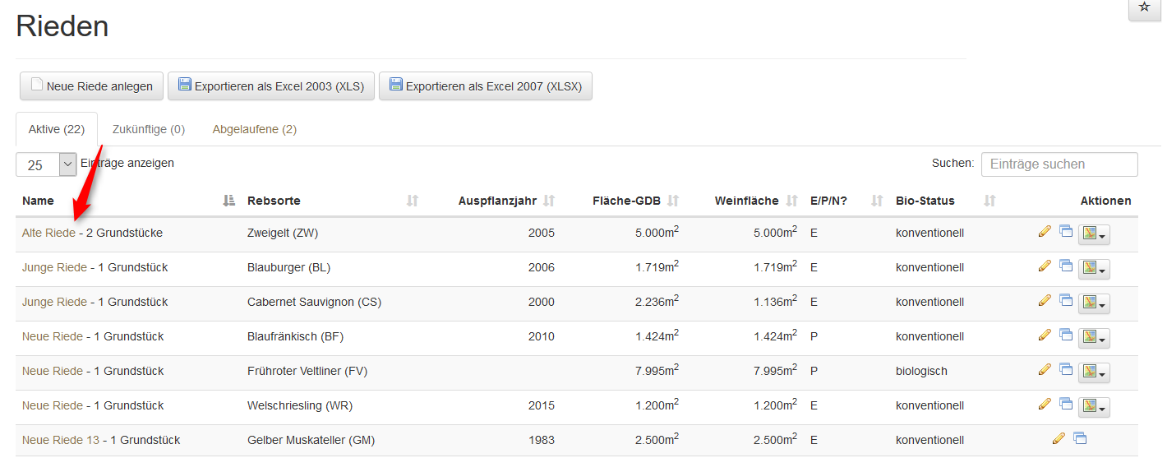Click the star bookmark icon
Viewport: 1167px width, 458px height.
click(1144, 7)
